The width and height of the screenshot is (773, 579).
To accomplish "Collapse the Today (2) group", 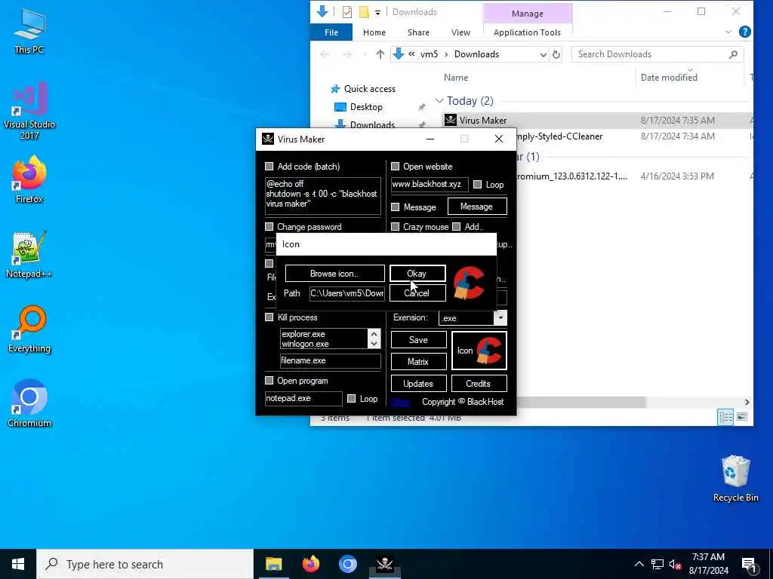I will [439, 101].
